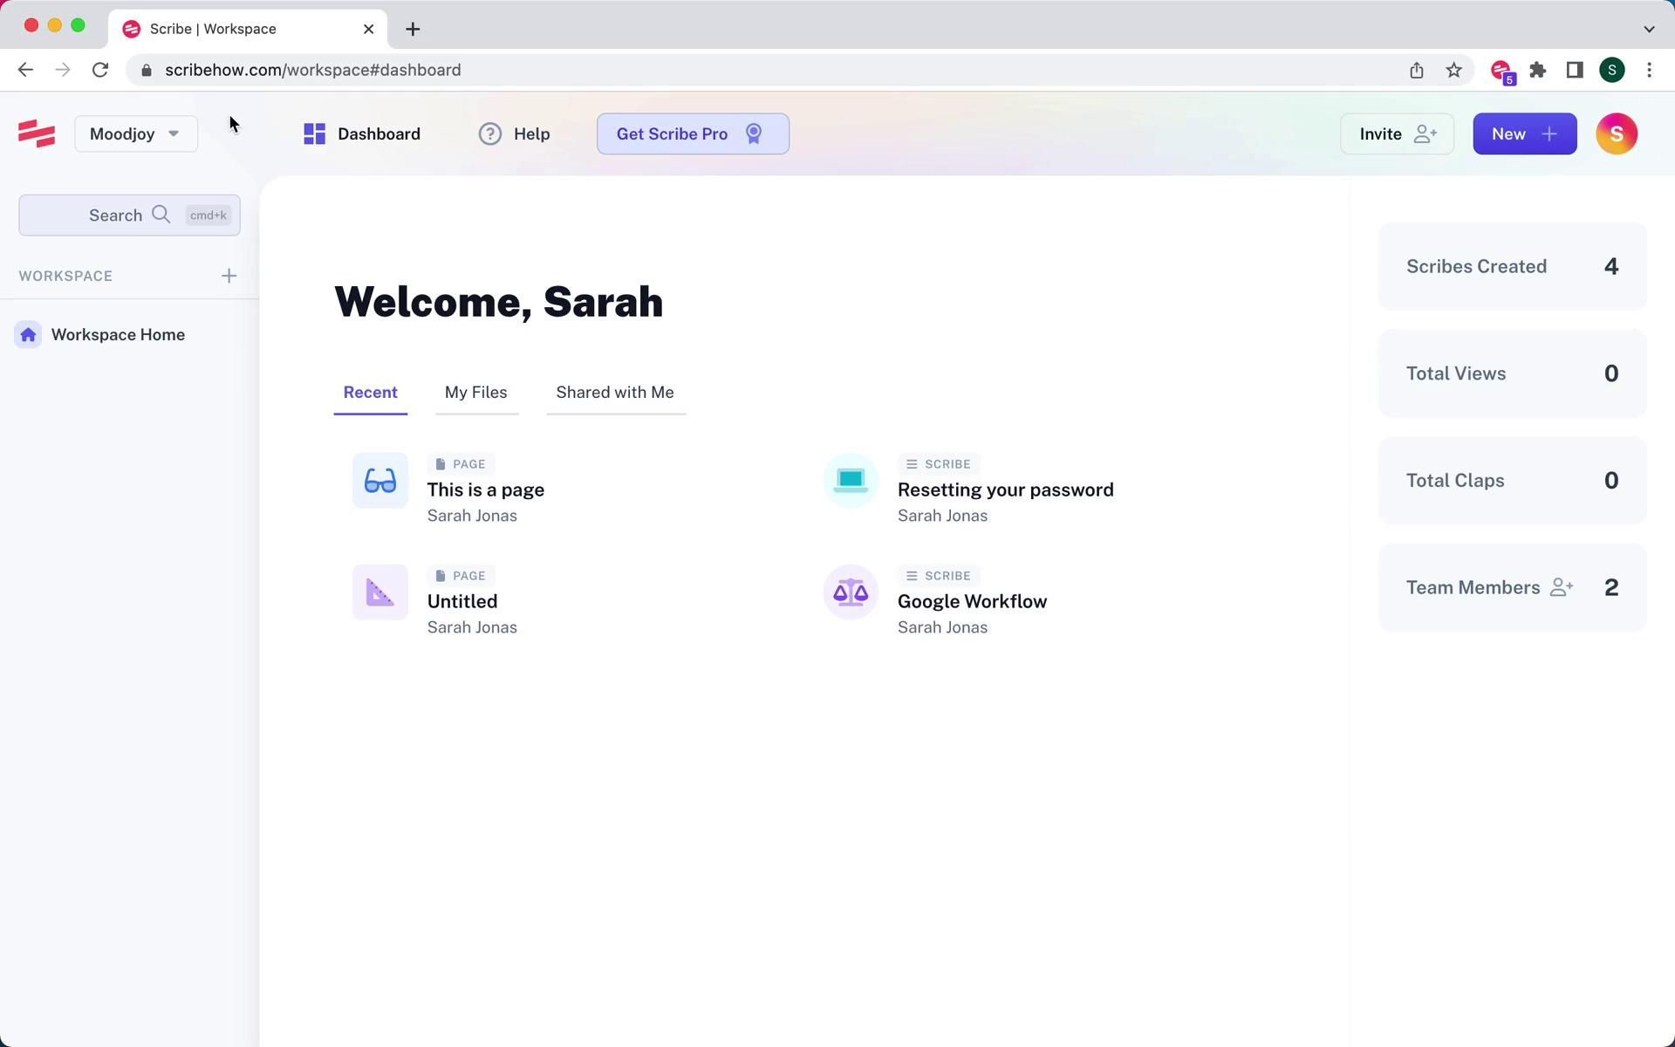Click the plus icon beside WORKSPACE
The image size is (1675, 1047).
229,276
